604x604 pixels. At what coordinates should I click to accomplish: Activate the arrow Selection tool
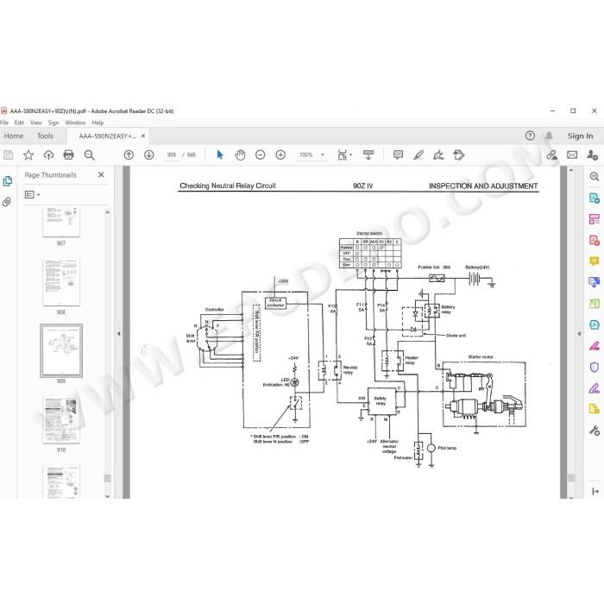point(220,154)
